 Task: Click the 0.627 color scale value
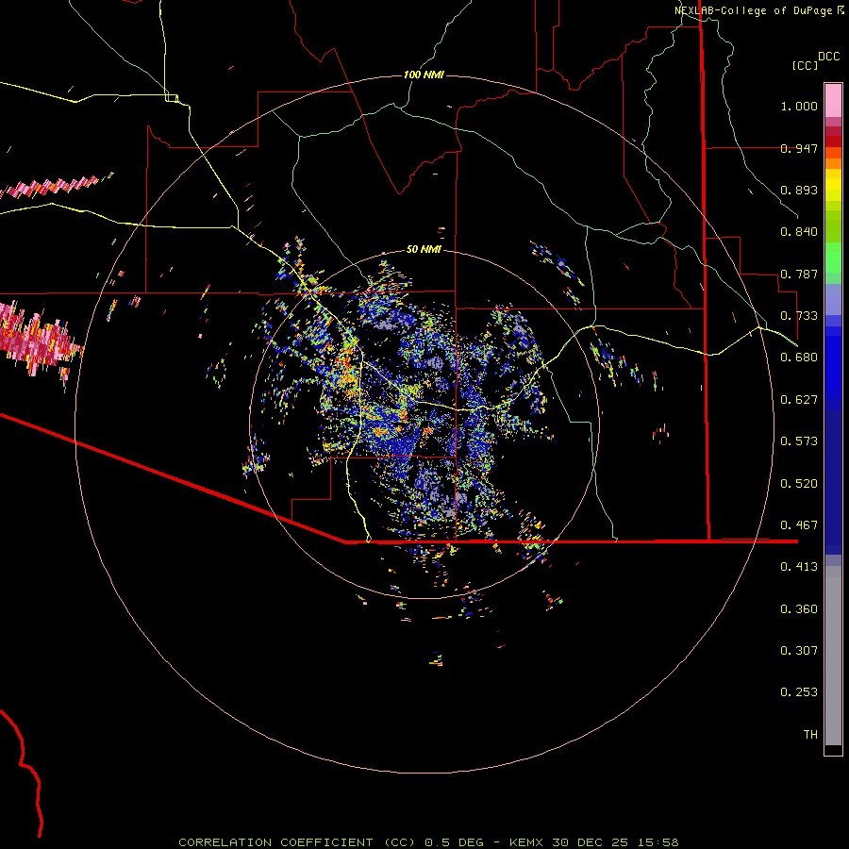[799, 400]
